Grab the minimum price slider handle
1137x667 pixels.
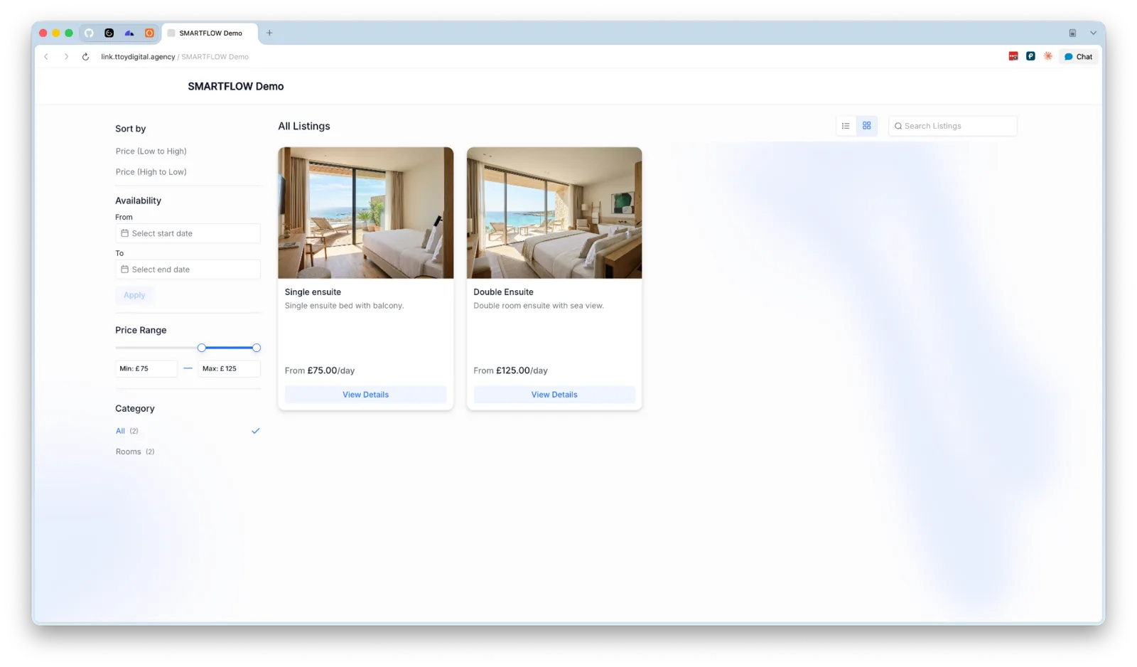202,348
